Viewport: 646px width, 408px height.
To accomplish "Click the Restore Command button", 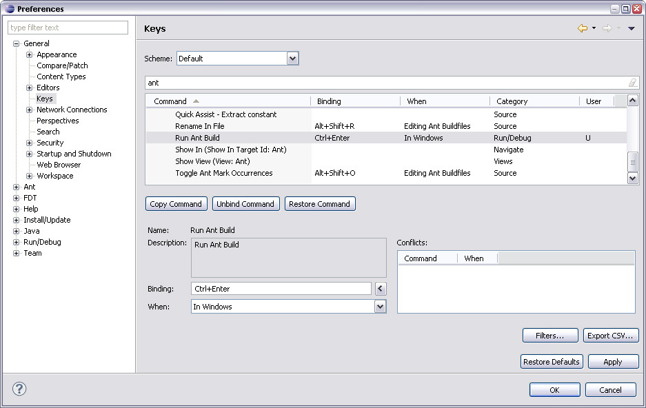I will [320, 204].
